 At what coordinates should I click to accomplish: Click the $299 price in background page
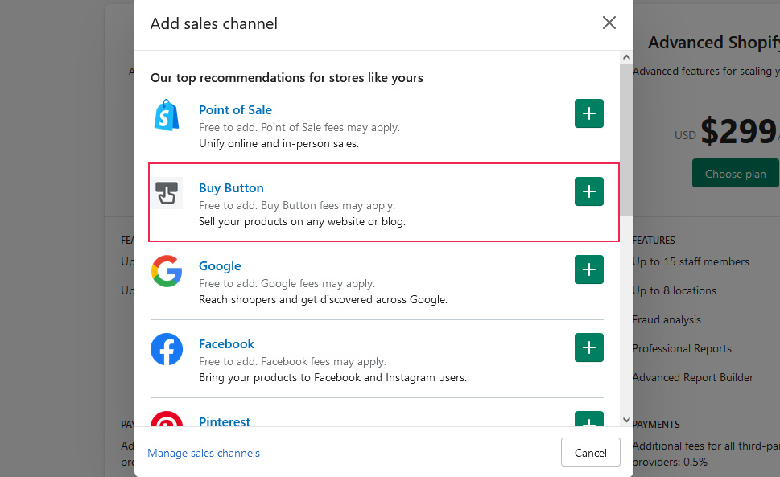738,130
